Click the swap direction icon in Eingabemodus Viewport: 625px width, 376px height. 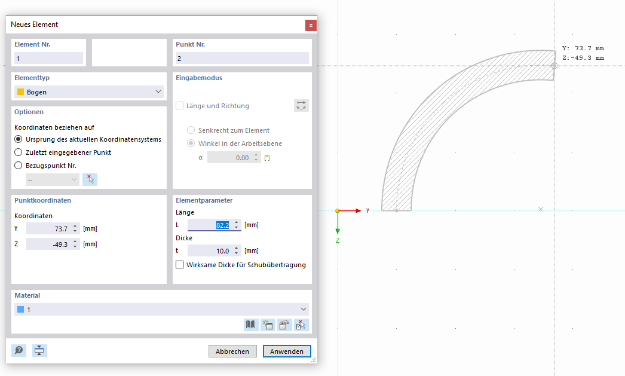pyautogui.click(x=301, y=106)
